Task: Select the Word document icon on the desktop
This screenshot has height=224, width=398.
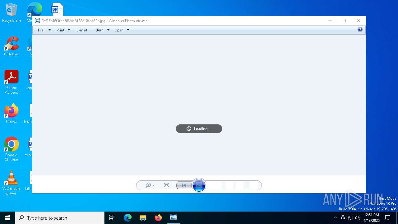Action: coord(57,9)
